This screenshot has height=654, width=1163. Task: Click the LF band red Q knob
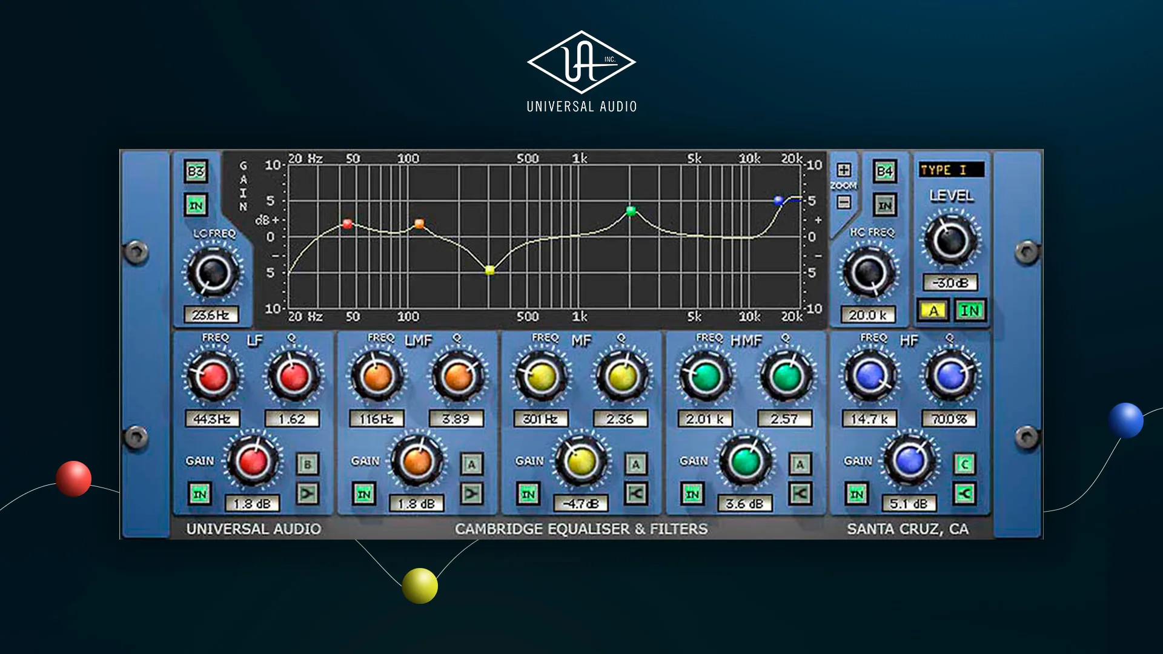pyautogui.click(x=293, y=377)
